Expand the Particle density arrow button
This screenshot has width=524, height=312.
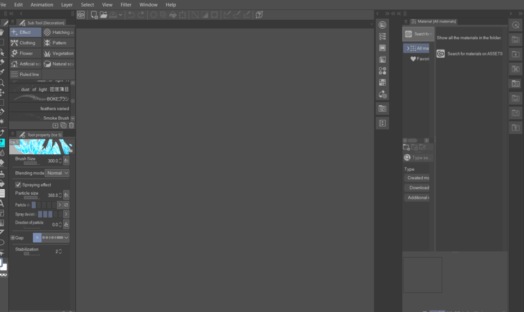(x=59, y=205)
